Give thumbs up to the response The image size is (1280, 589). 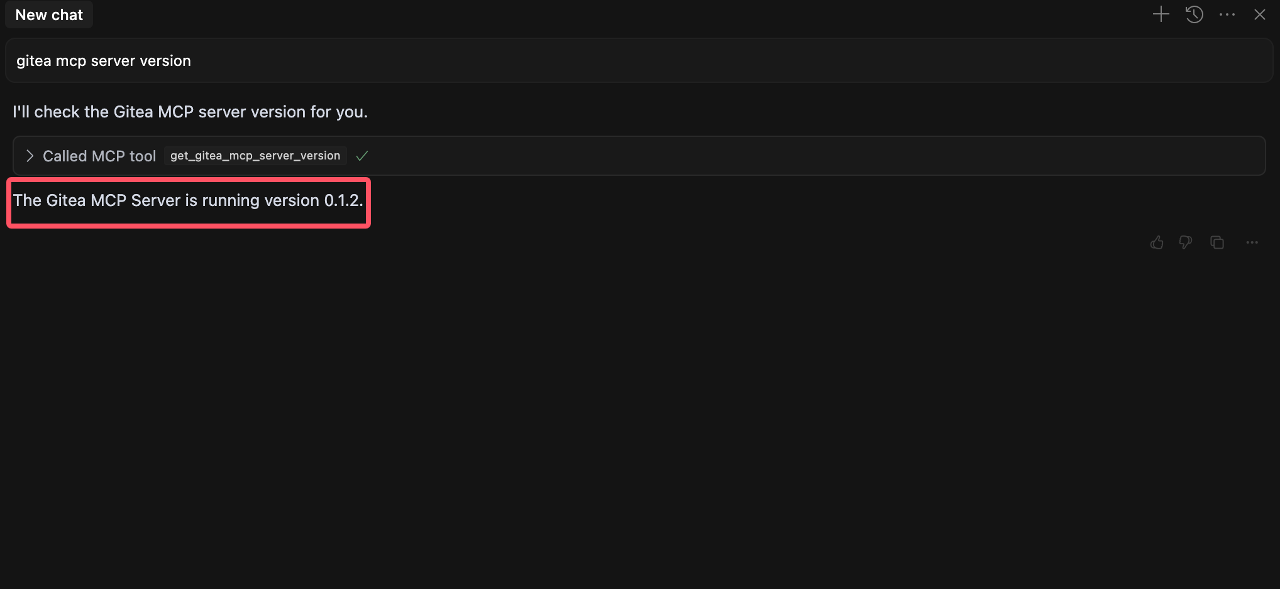pyautogui.click(x=1157, y=242)
